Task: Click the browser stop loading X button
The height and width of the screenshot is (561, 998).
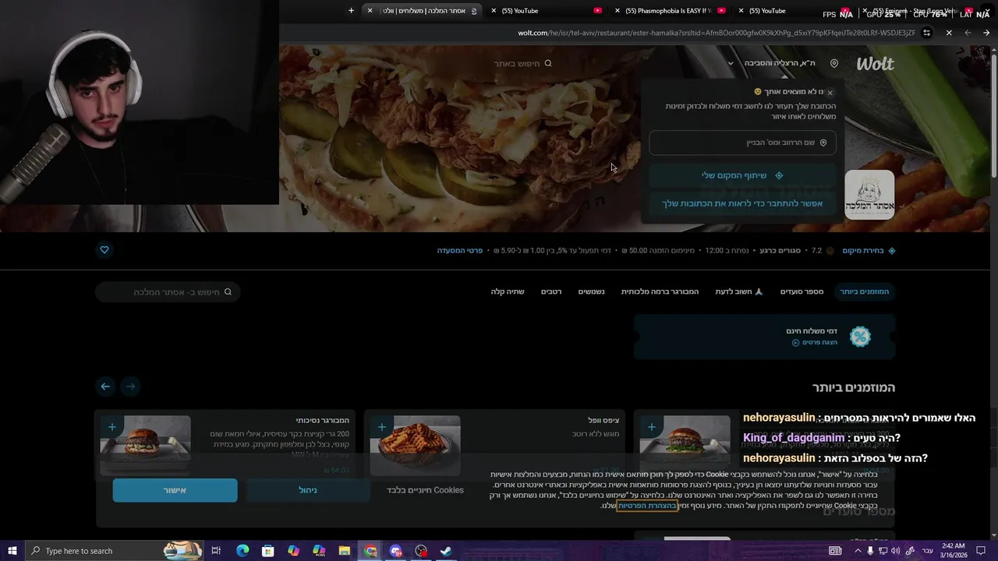Action: pyautogui.click(x=949, y=33)
